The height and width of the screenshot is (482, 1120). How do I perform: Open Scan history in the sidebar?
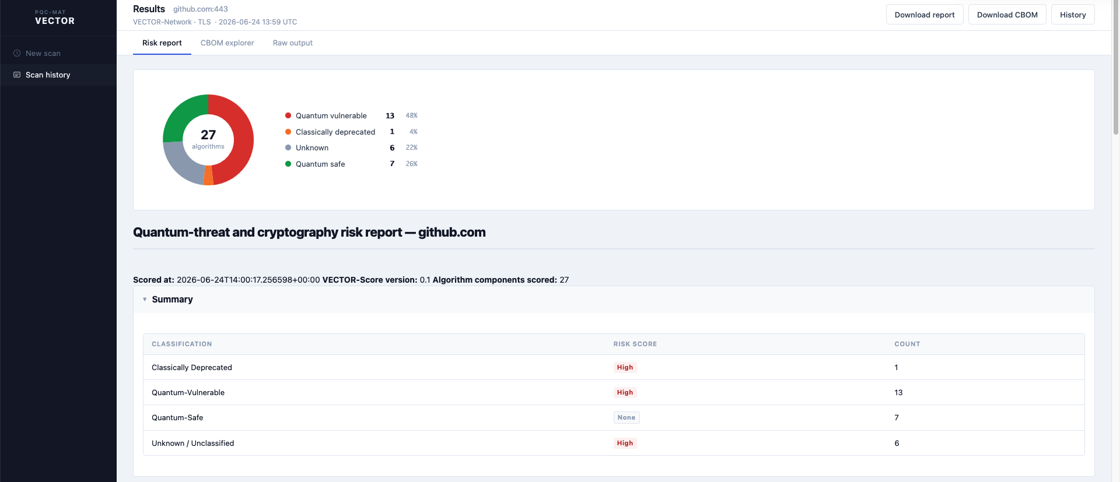58,75
